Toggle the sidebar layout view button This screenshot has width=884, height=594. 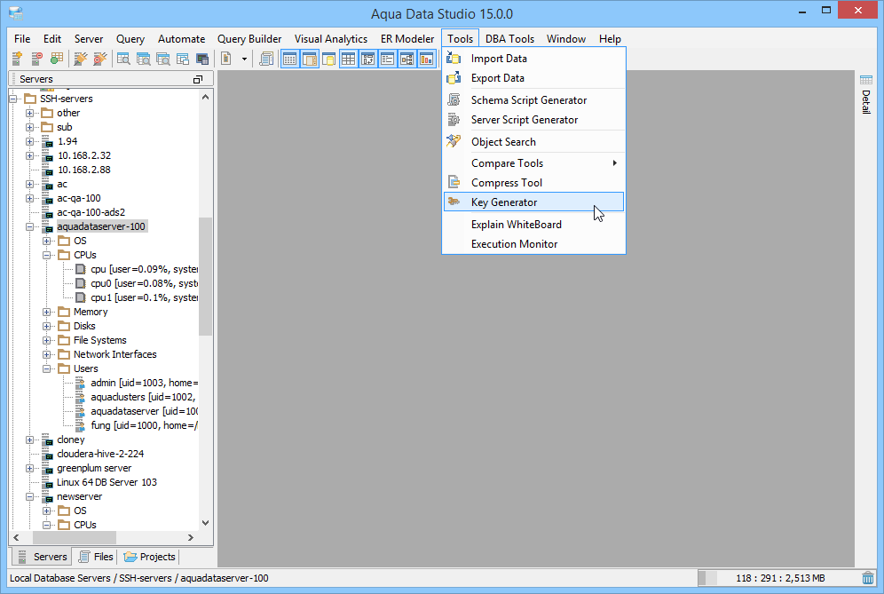310,58
